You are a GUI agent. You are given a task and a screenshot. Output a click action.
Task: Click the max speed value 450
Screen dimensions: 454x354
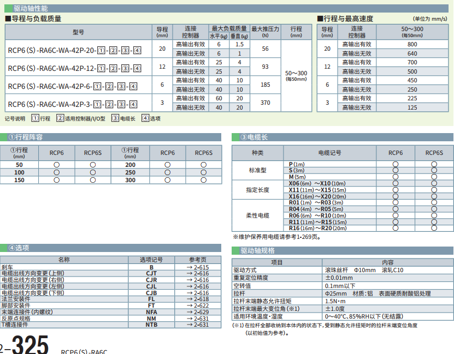point(412,80)
